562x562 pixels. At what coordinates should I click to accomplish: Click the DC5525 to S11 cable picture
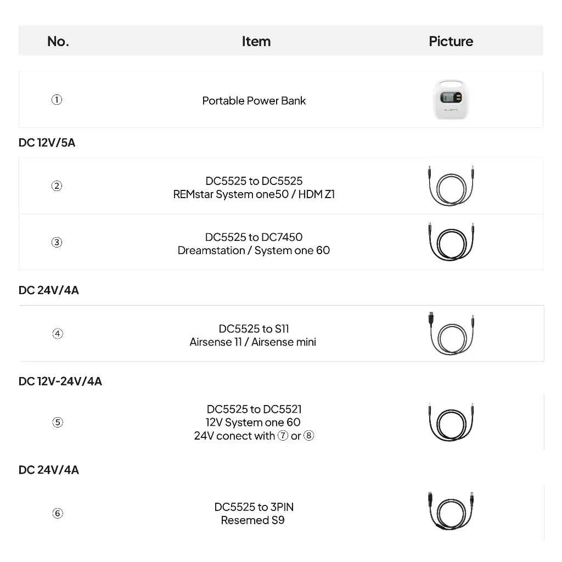click(x=450, y=333)
